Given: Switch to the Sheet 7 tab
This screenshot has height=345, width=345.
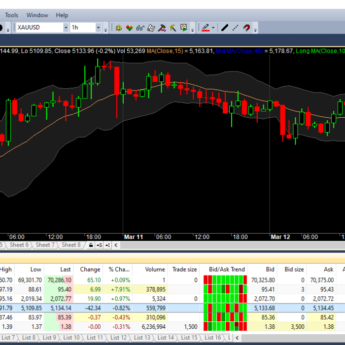Looking at the screenshot, I should tap(45, 245).
